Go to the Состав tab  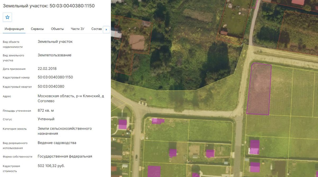96,29
